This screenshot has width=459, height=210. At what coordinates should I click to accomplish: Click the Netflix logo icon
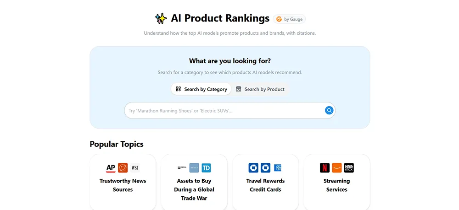(x=325, y=168)
